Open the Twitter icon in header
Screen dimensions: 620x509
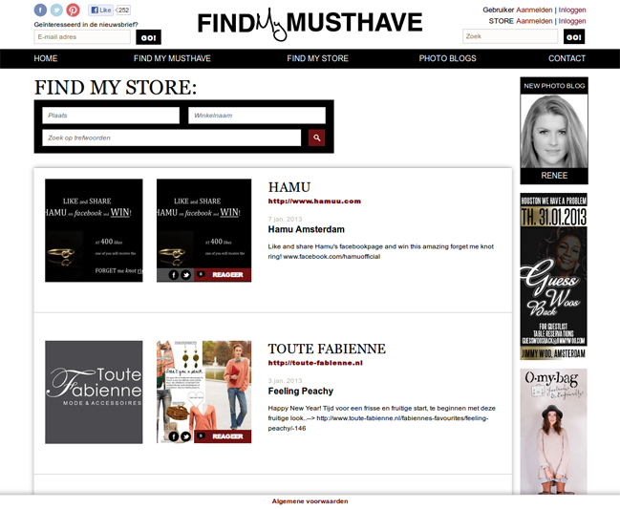pos(56,10)
